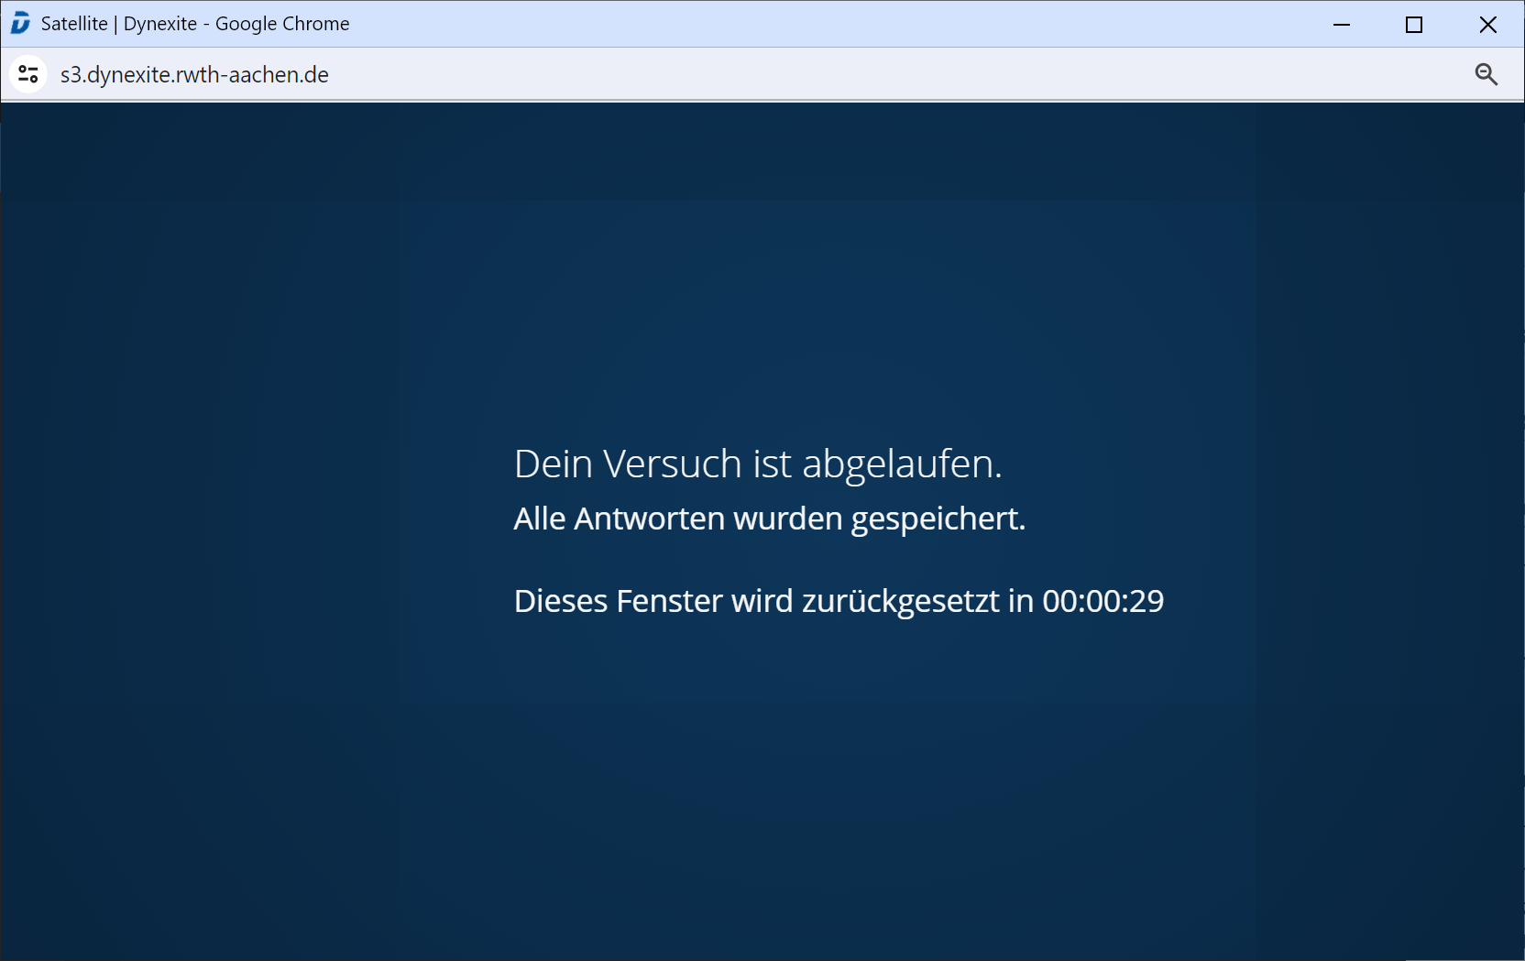Minimize the Chrome window
Viewport: 1525px width, 961px height.
(1342, 25)
